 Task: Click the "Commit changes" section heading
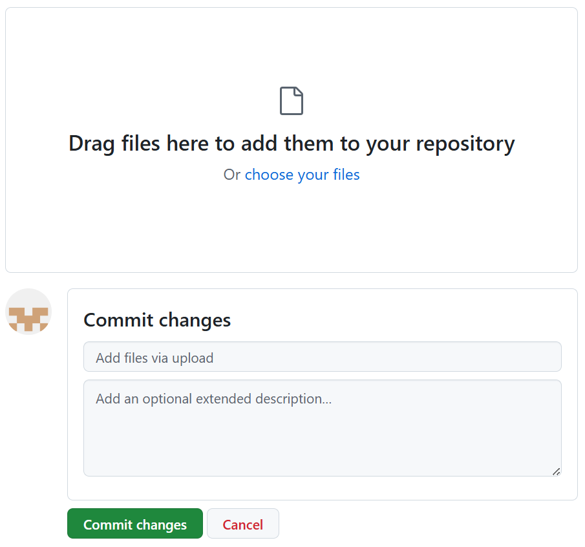157,320
